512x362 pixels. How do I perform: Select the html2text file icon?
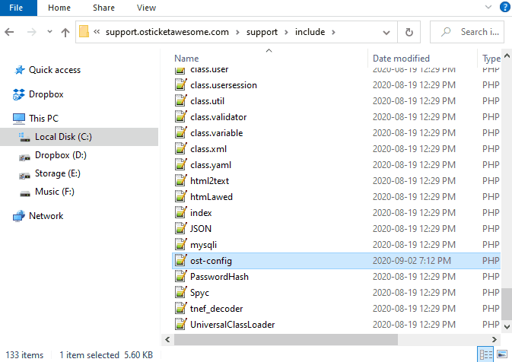[x=180, y=181]
